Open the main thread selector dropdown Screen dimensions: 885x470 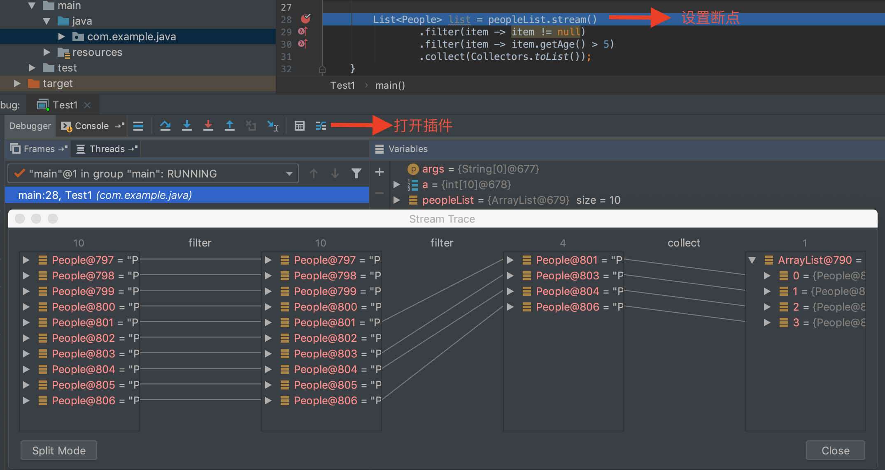click(x=289, y=173)
